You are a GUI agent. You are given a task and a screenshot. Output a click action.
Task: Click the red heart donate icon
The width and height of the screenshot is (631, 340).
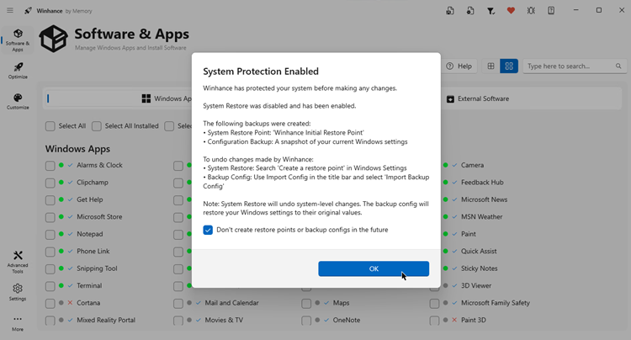pyautogui.click(x=511, y=11)
